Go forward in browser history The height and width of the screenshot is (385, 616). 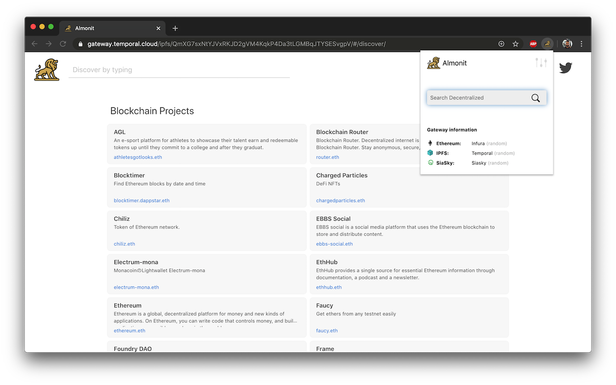[49, 44]
